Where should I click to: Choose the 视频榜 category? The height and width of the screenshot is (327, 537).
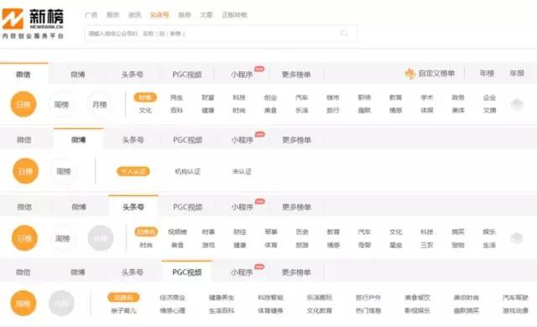tap(177, 232)
